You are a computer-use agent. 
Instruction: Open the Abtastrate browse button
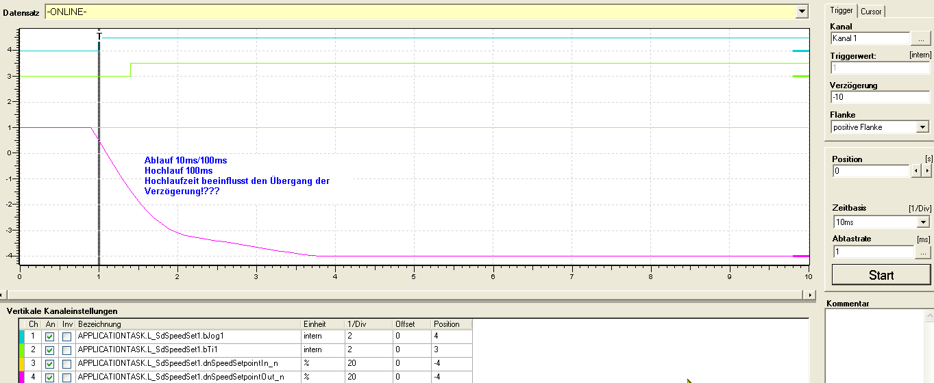tap(923, 252)
